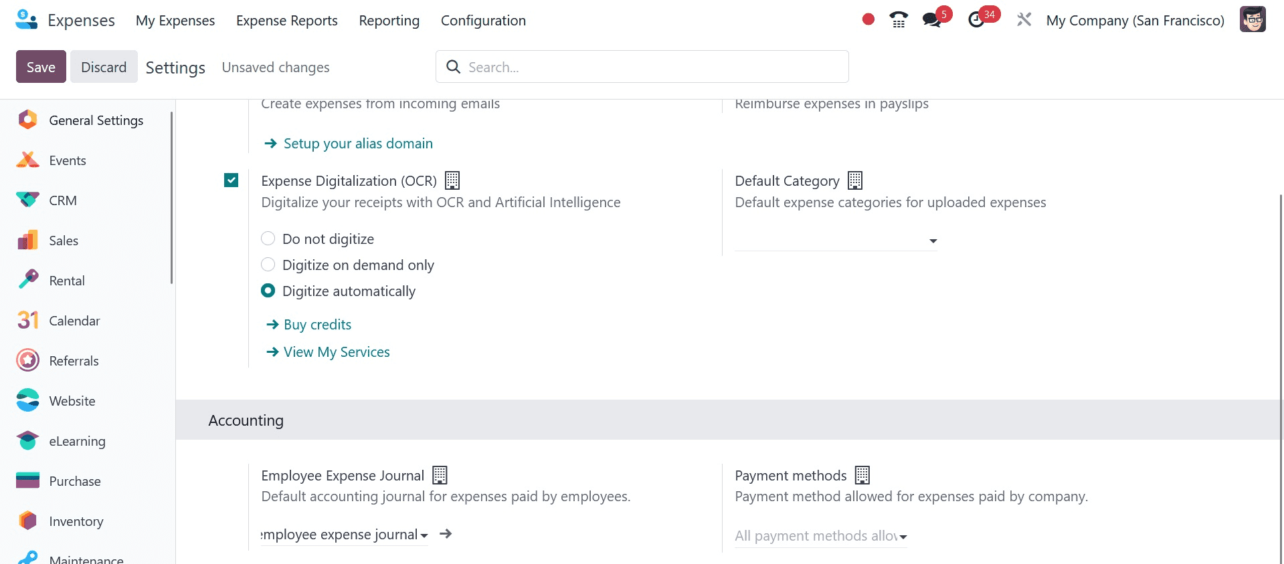Image resolution: width=1284 pixels, height=564 pixels.
Task: Open Referrals settings in the sidebar
Action: [87, 361]
